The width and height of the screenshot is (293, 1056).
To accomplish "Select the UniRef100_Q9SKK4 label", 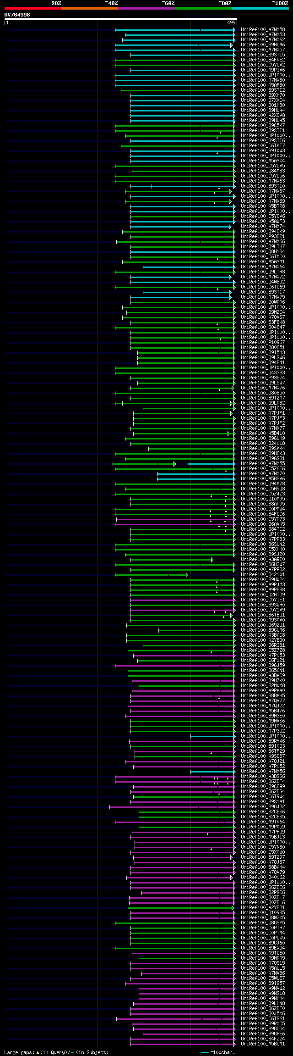I will coord(263,449).
